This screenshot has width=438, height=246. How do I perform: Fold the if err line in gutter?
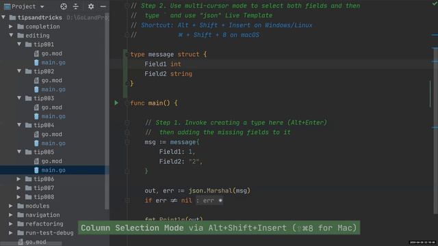127,200
